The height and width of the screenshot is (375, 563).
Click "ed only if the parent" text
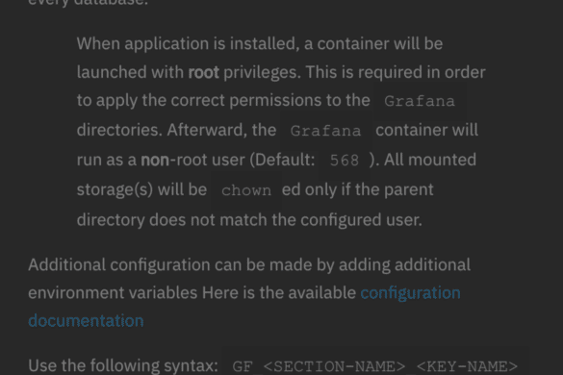point(358,189)
